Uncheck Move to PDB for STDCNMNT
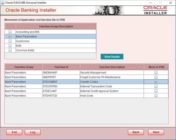This screenshot has height=140, width=176. 156,82
